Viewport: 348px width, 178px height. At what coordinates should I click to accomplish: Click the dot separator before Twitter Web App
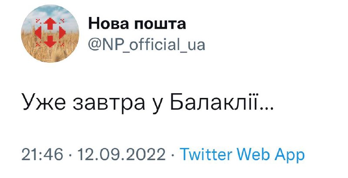[x=173, y=155]
